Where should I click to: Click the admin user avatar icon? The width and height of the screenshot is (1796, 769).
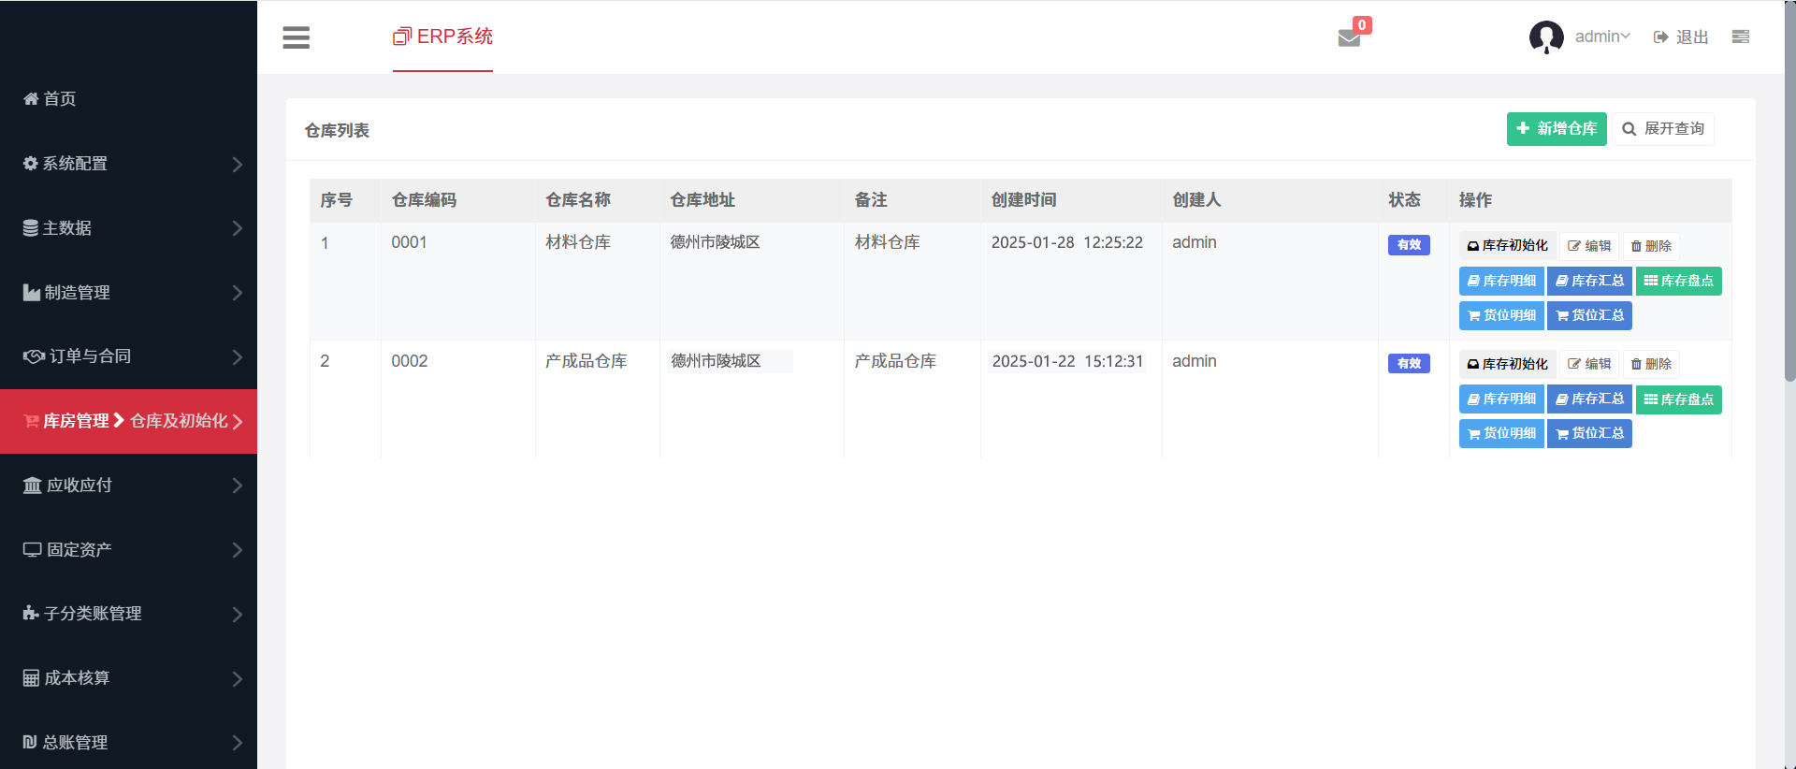tap(1545, 37)
